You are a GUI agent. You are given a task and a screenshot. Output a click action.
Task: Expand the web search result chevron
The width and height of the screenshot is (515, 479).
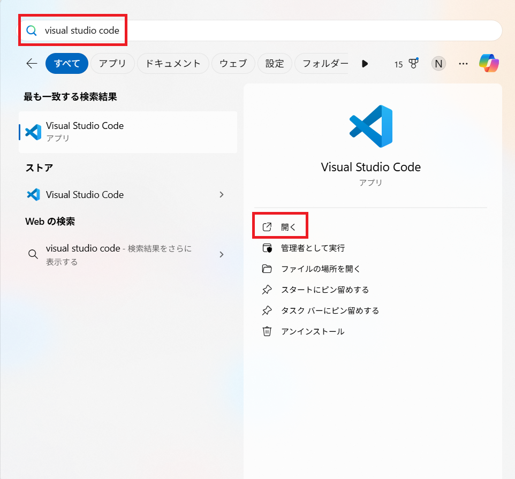[222, 255]
